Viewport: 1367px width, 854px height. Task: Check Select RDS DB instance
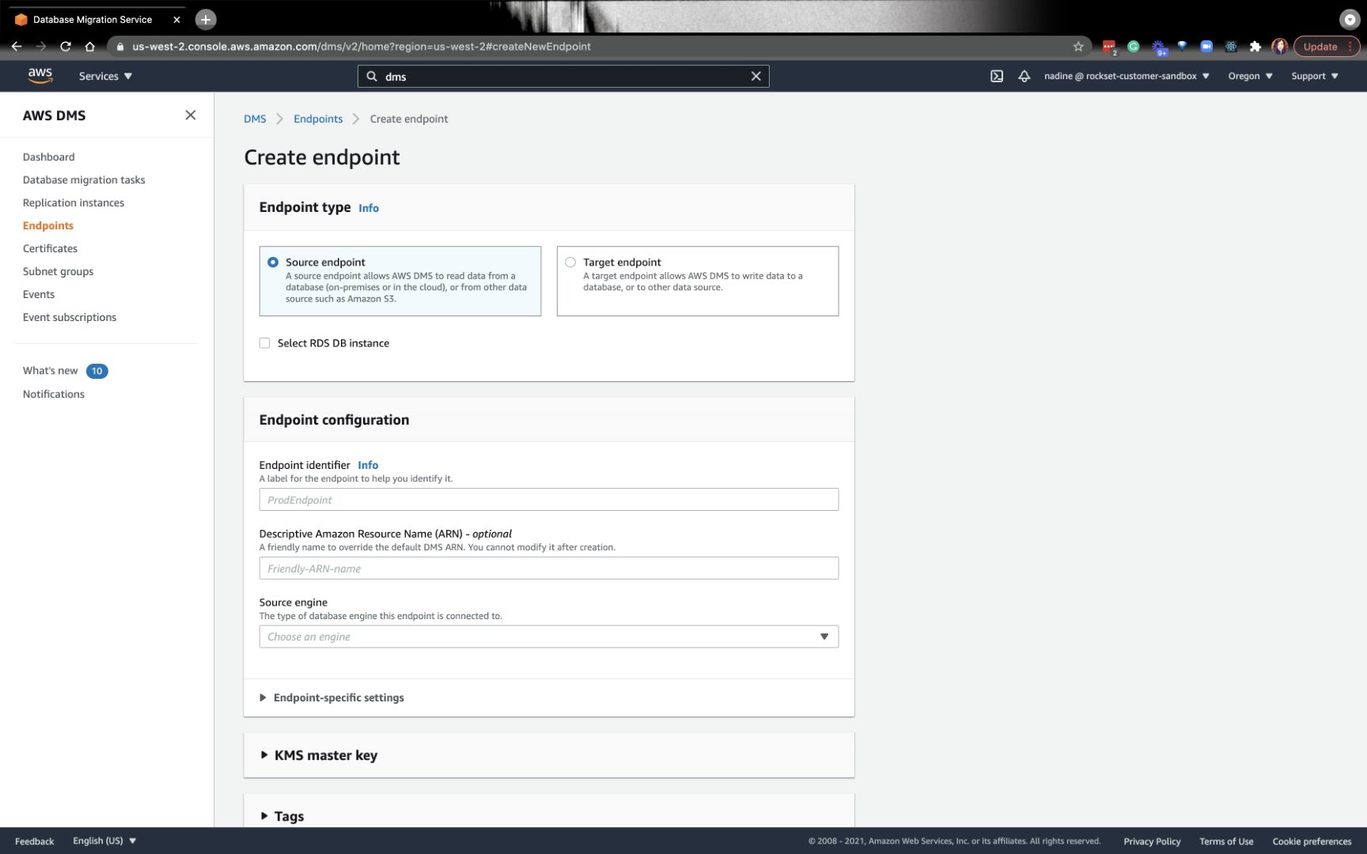point(265,343)
